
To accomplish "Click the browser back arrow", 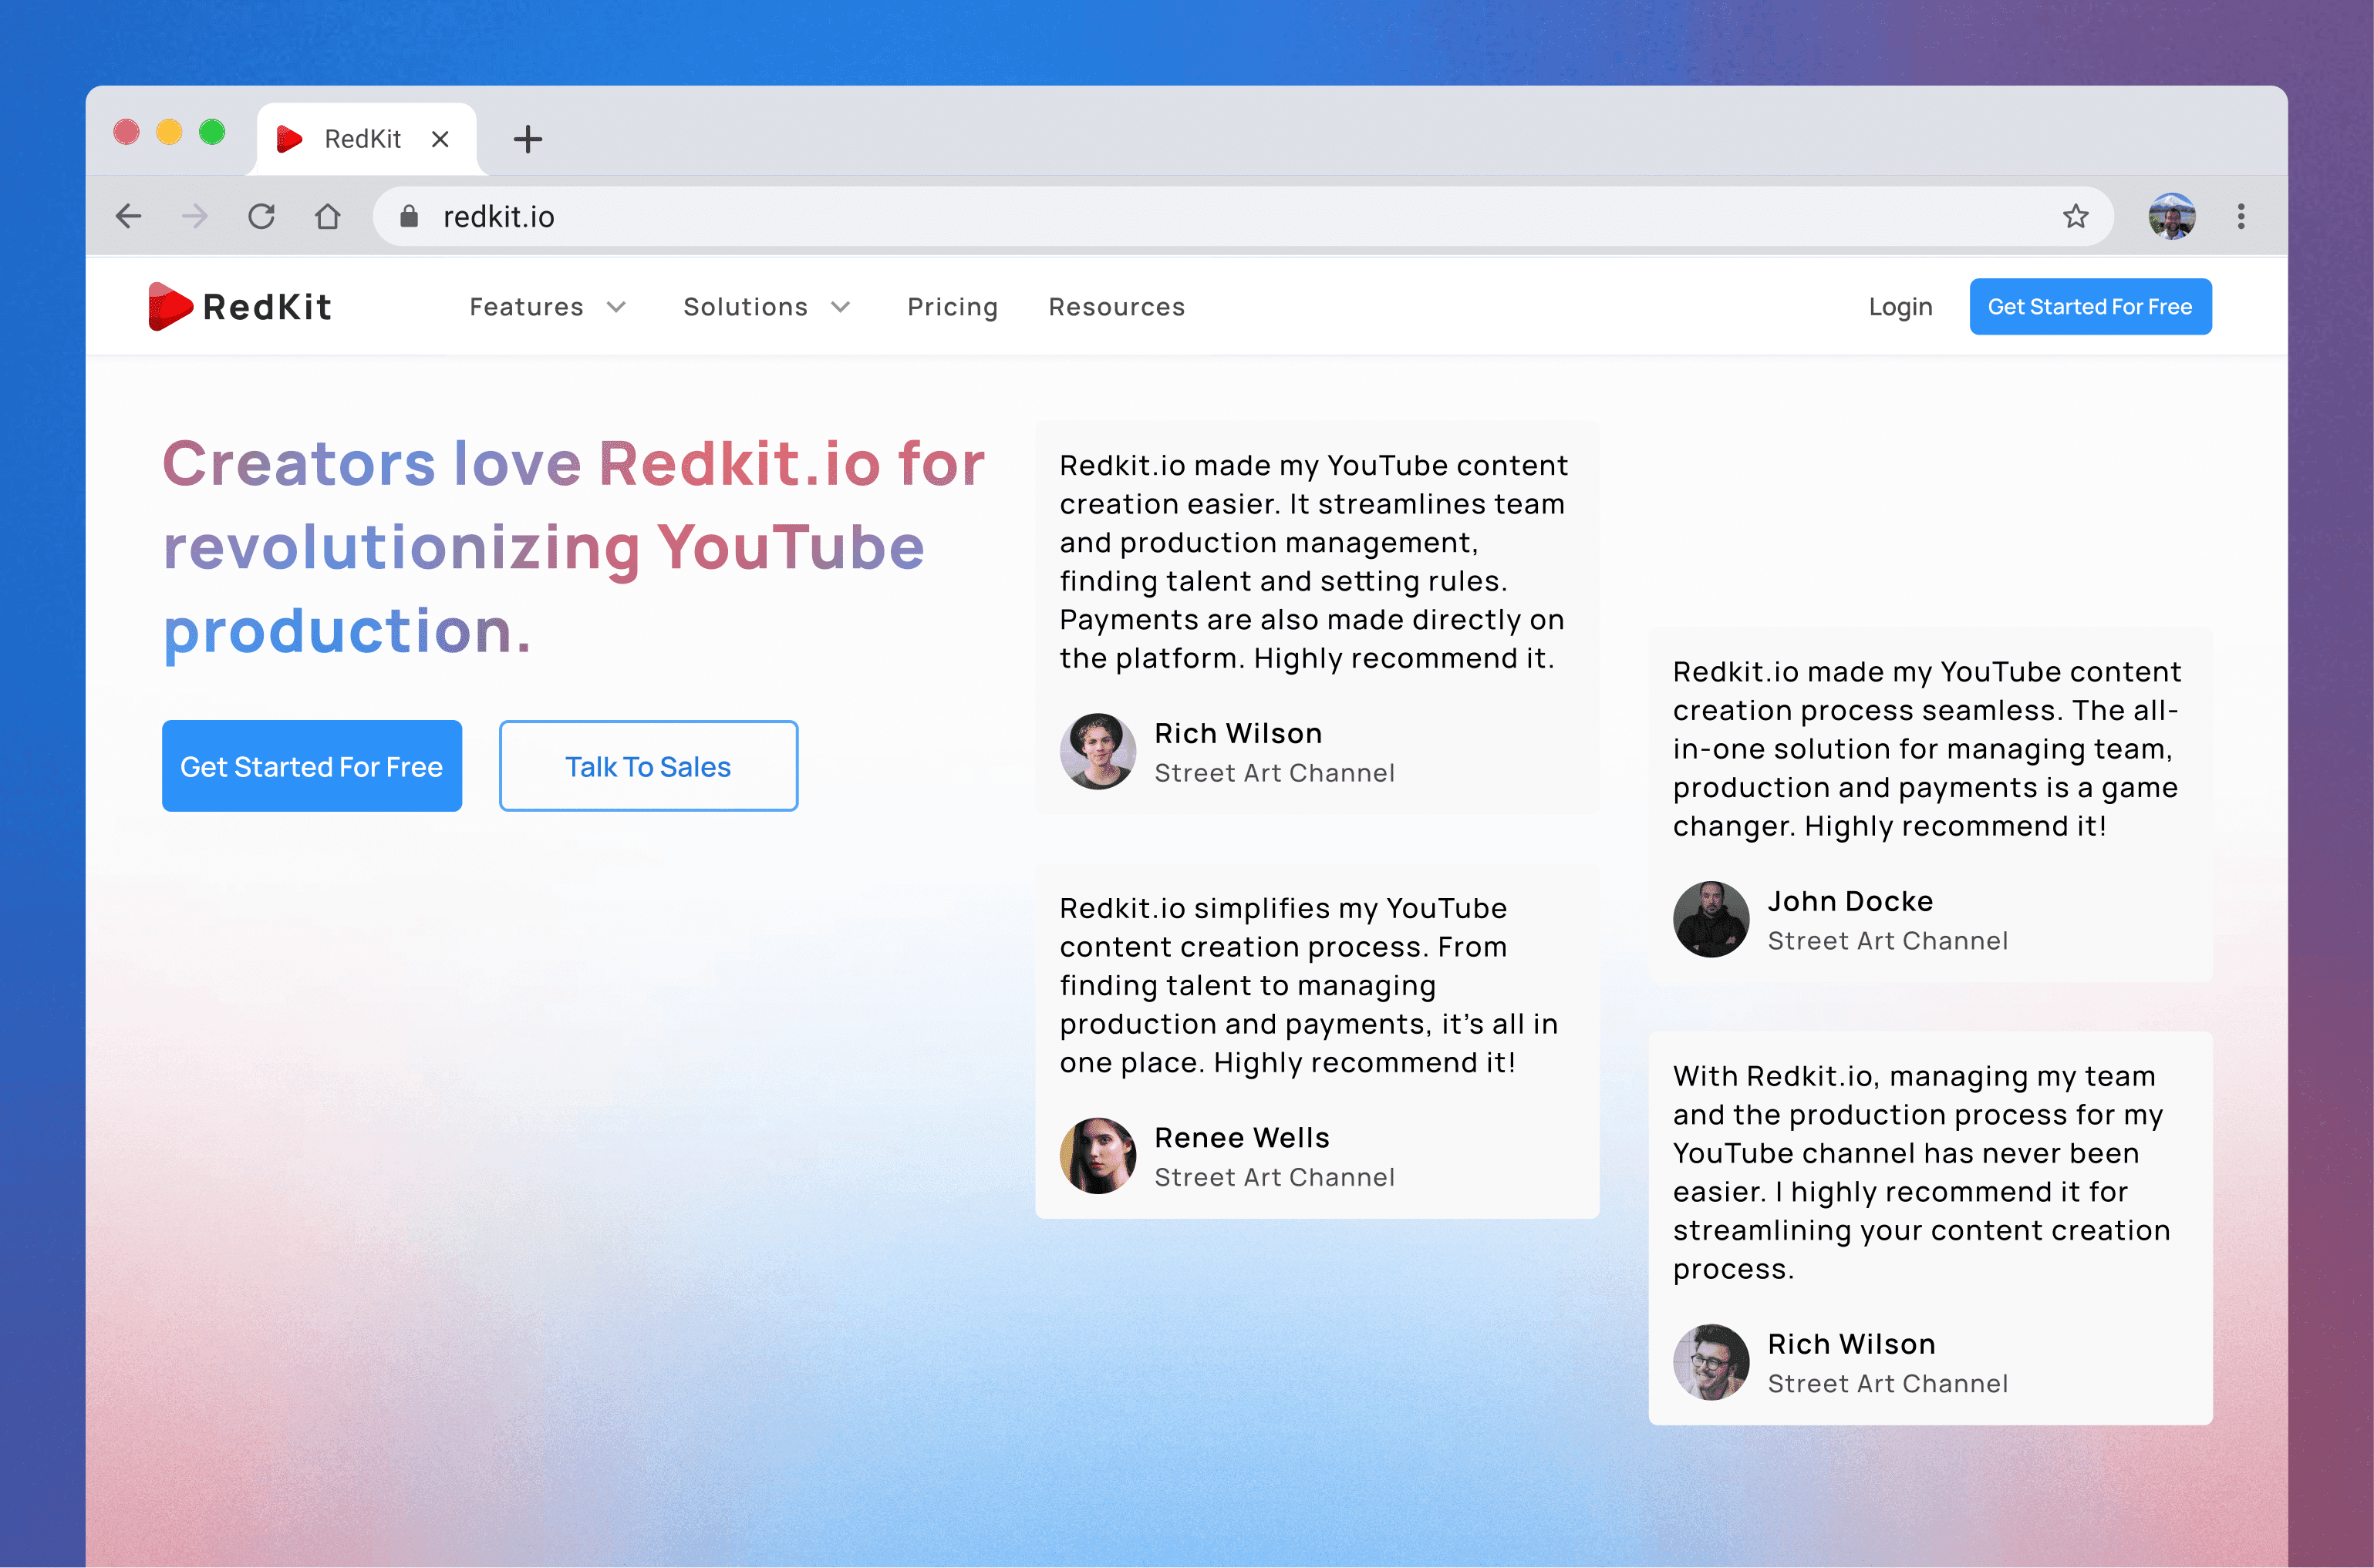I will pyautogui.click(x=129, y=216).
